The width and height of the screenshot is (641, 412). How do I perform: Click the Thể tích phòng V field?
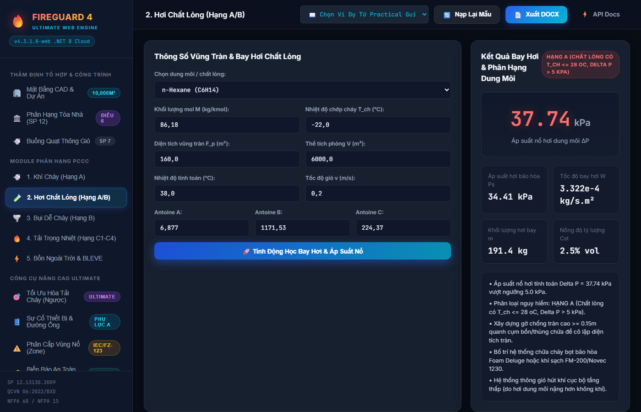(x=378, y=159)
